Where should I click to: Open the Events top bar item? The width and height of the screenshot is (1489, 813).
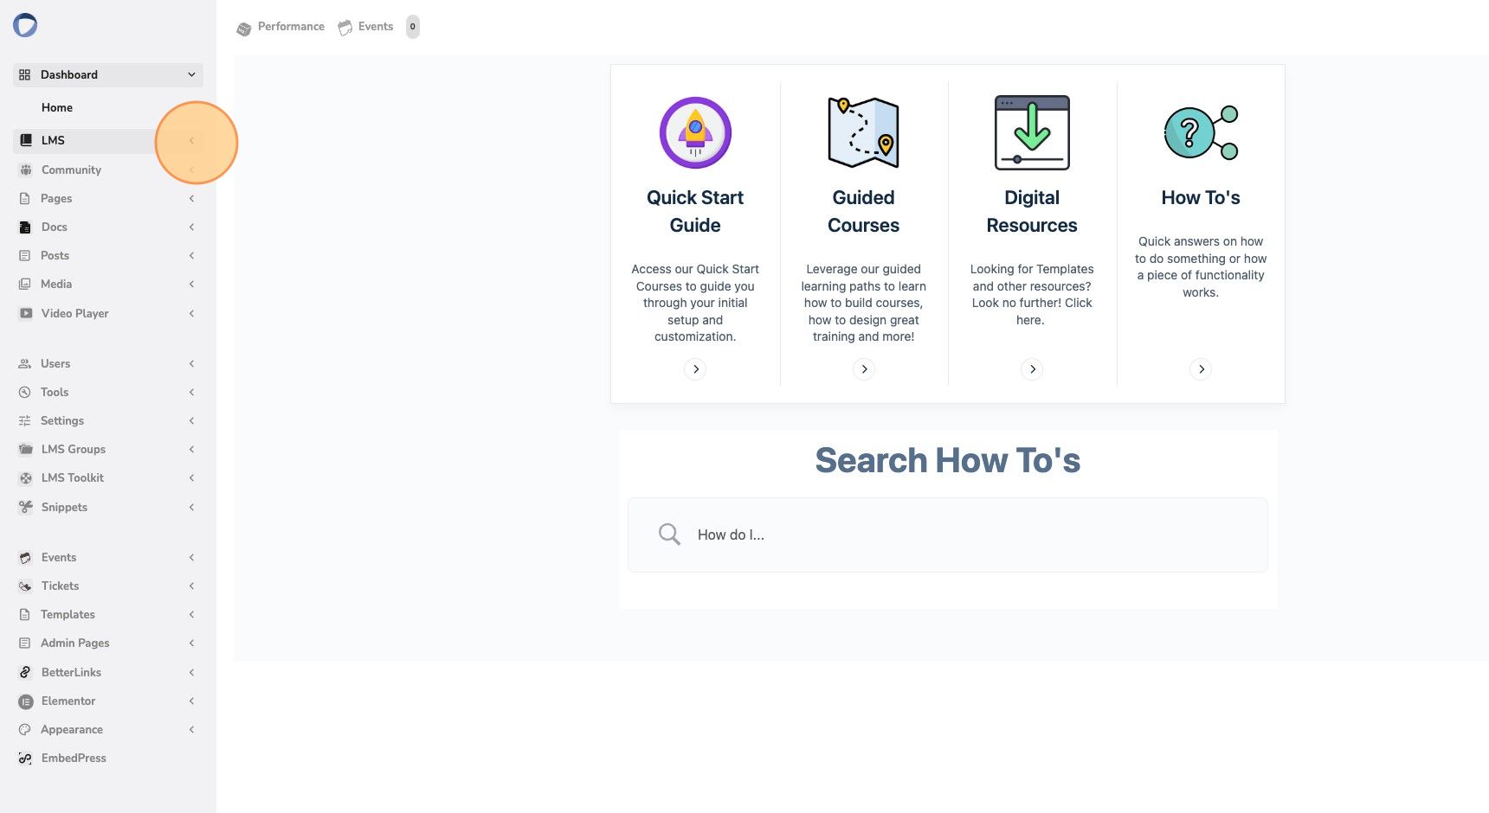pos(365,27)
